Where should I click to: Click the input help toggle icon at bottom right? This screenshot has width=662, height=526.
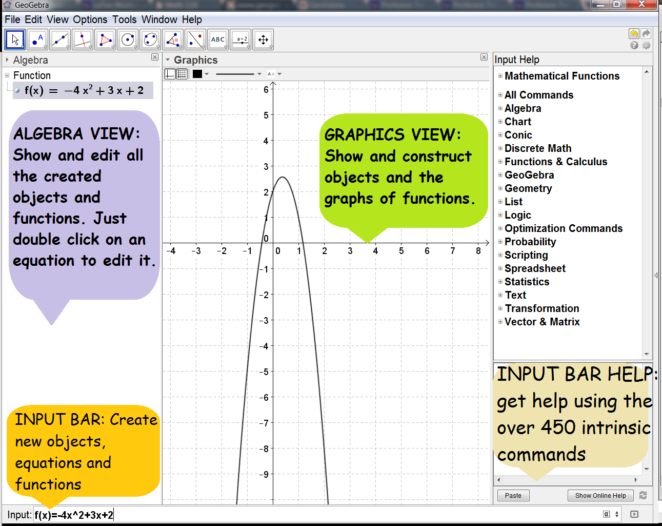[634, 514]
